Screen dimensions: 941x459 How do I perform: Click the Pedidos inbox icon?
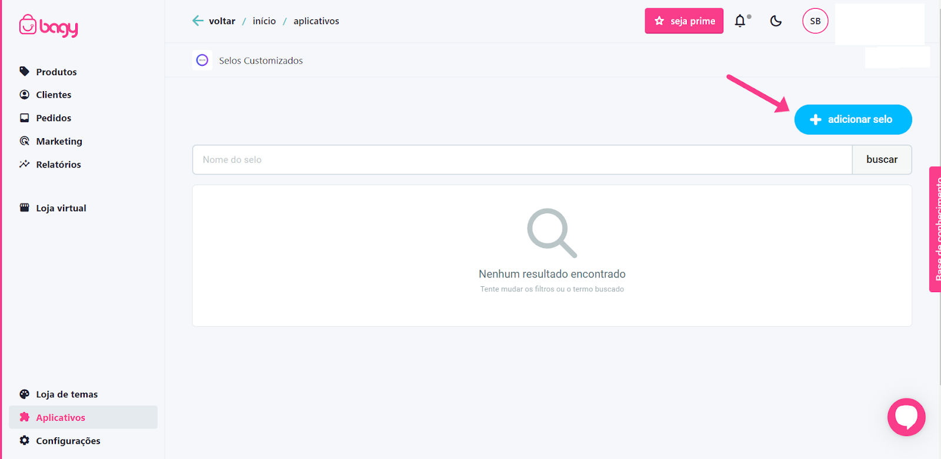click(x=24, y=118)
